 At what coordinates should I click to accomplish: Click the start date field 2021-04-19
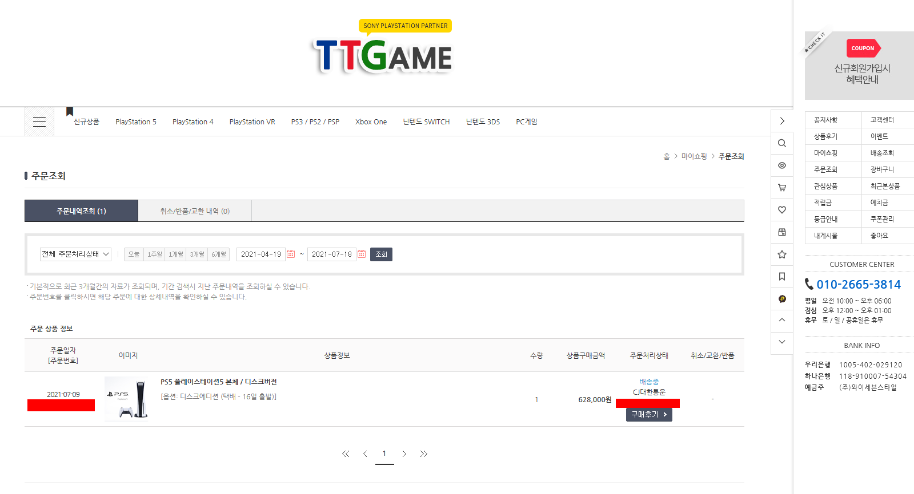click(261, 254)
